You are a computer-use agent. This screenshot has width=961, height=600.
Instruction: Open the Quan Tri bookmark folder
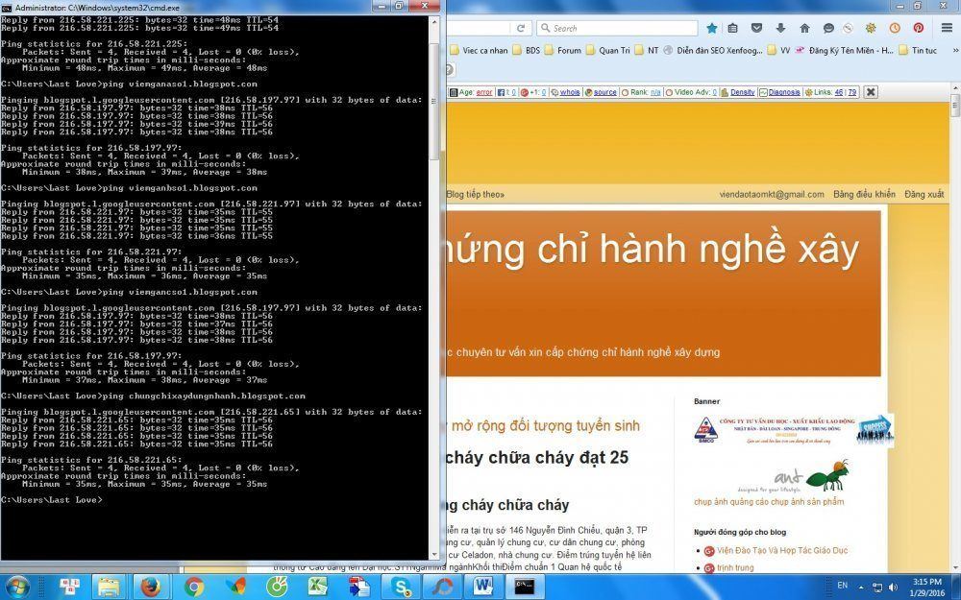(608, 50)
